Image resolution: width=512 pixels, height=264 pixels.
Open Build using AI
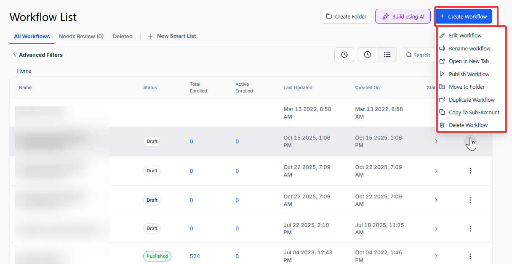click(403, 16)
